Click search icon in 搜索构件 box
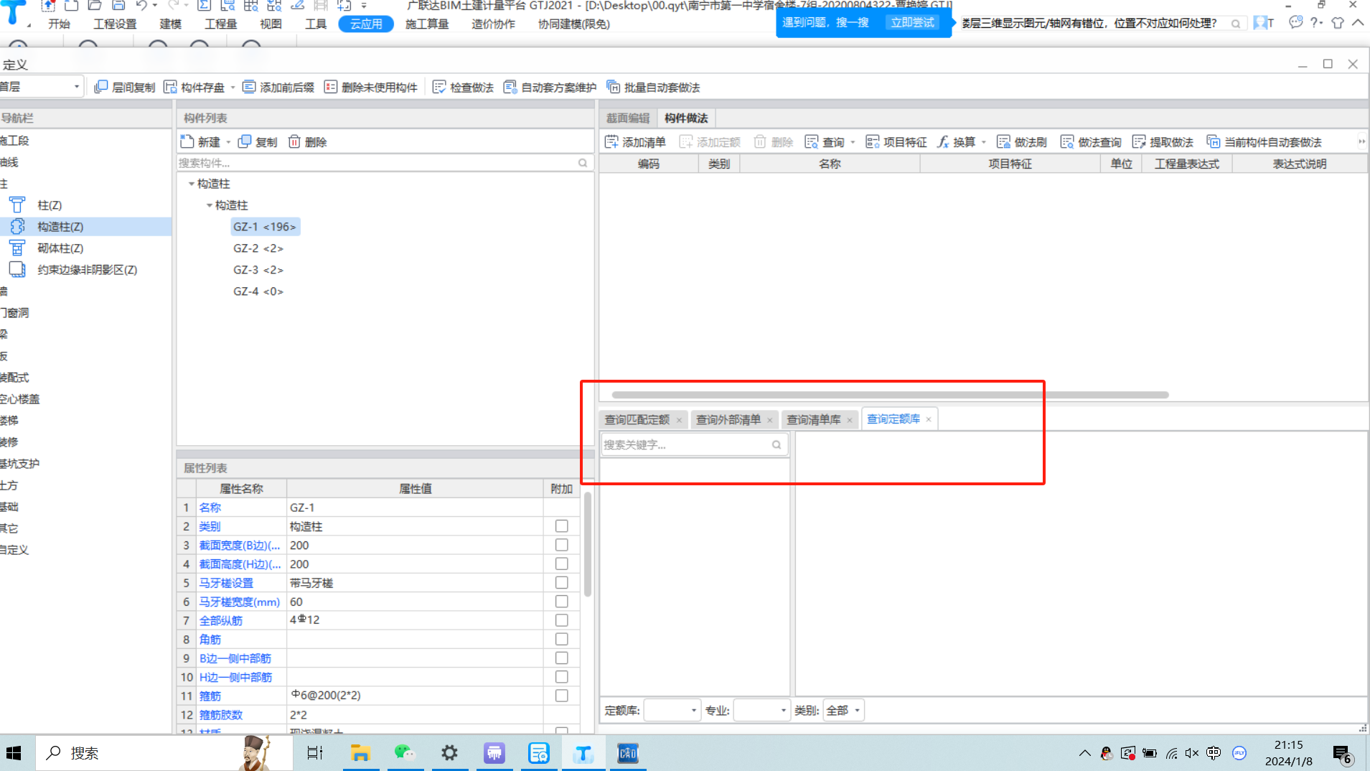This screenshot has width=1370, height=771. coord(583,163)
